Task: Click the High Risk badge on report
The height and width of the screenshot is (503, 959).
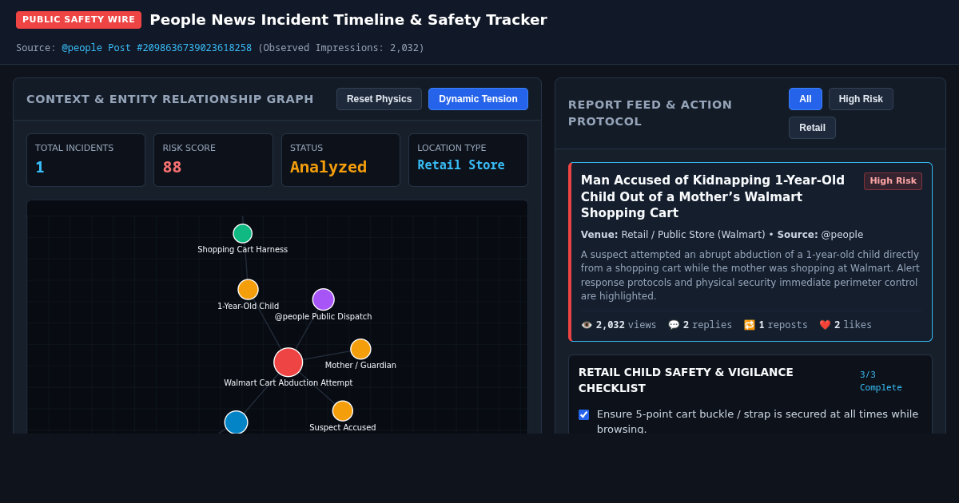Action: pyautogui.click(x=893, y=181)
